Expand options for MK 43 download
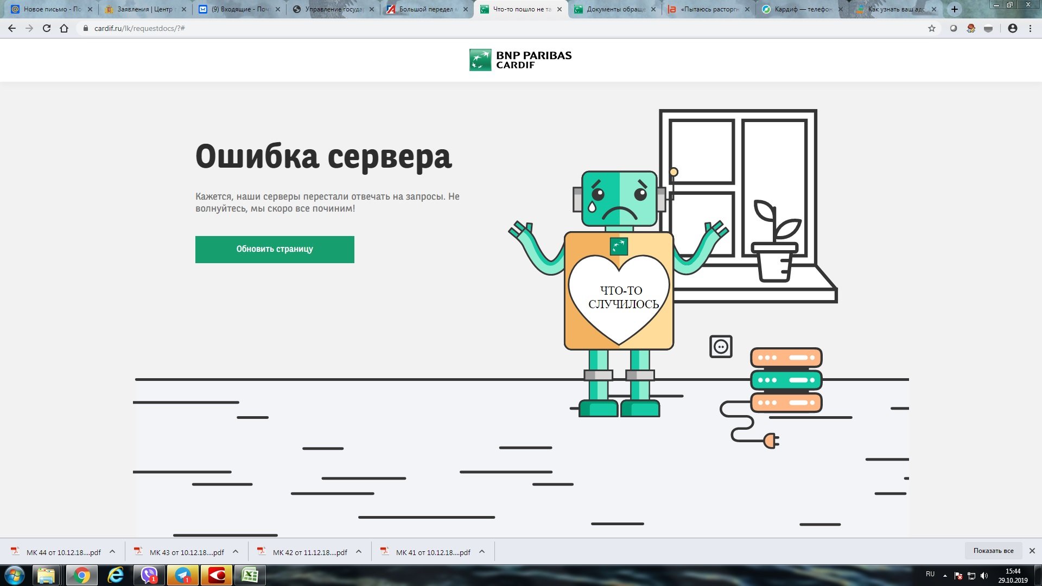1042x586 pixels. click(x=236, y=552)
